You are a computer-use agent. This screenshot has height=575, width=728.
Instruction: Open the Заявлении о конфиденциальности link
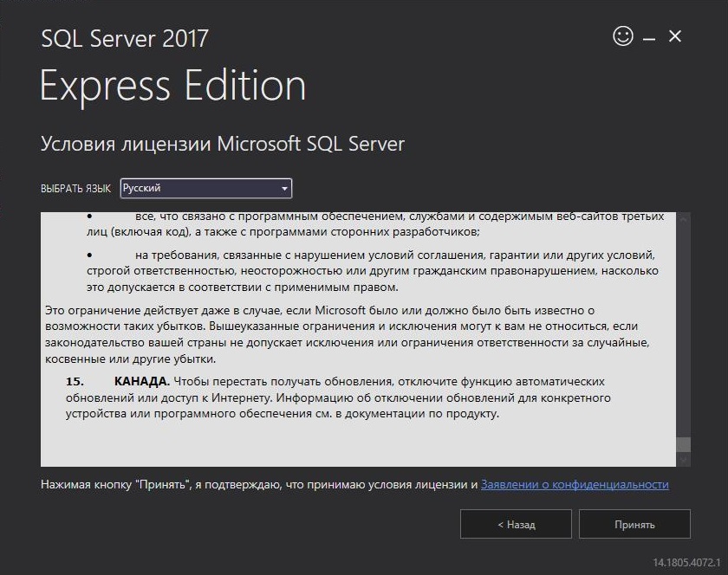coord(575,484)
